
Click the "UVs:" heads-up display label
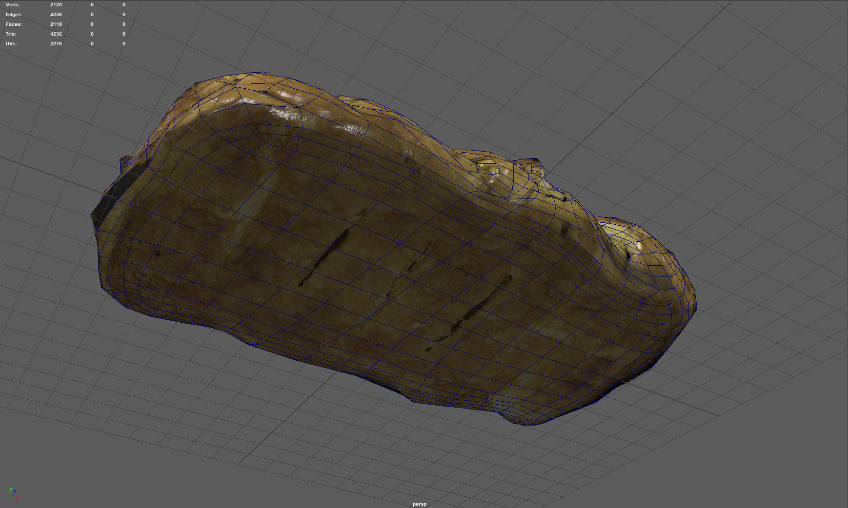[x=11, y=44]
